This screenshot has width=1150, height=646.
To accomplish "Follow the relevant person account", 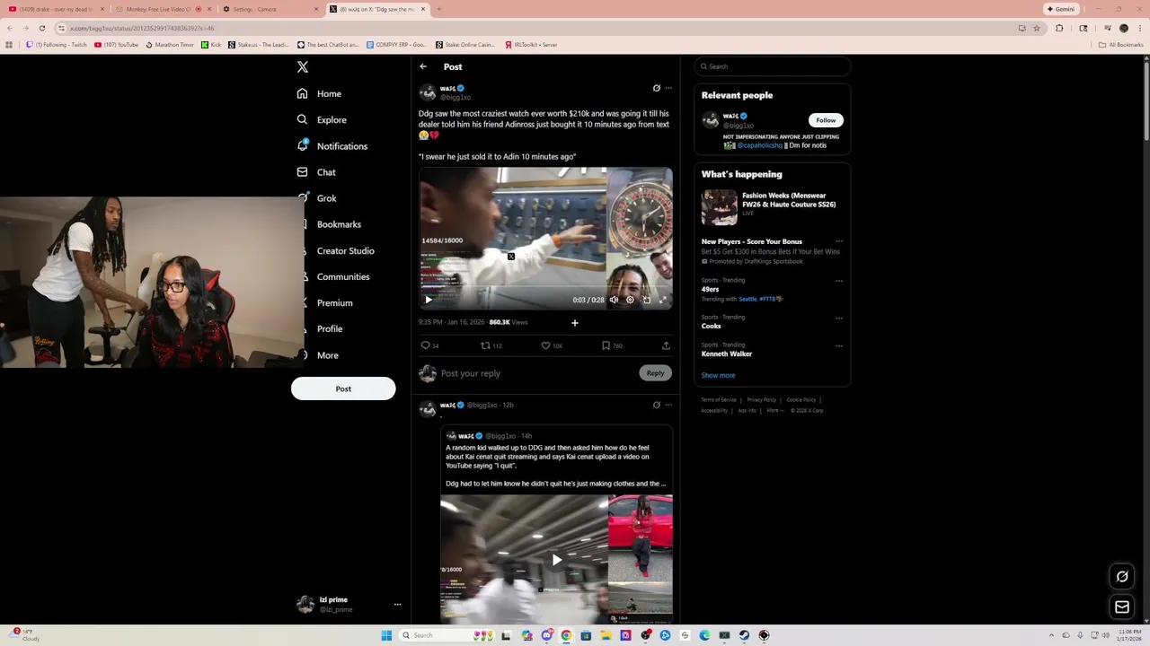I will pos(826,120).
